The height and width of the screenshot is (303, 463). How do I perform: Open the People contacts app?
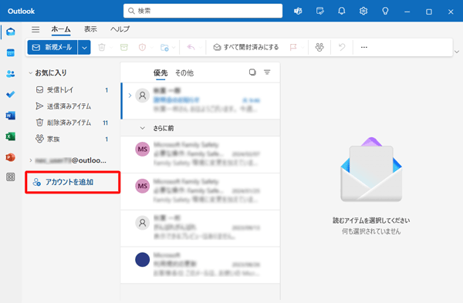[11, 74]
